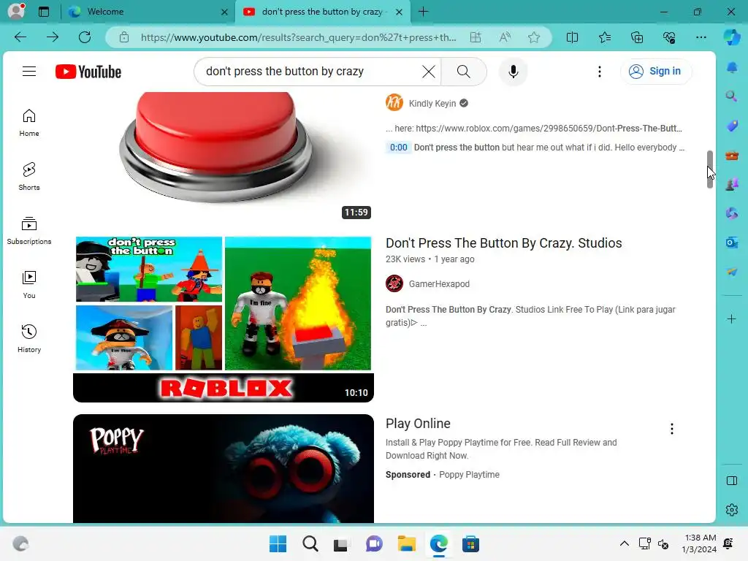Open Edge sidebar settings gear
The width and height of the screenshot is (748, 561).
[732, 510]
